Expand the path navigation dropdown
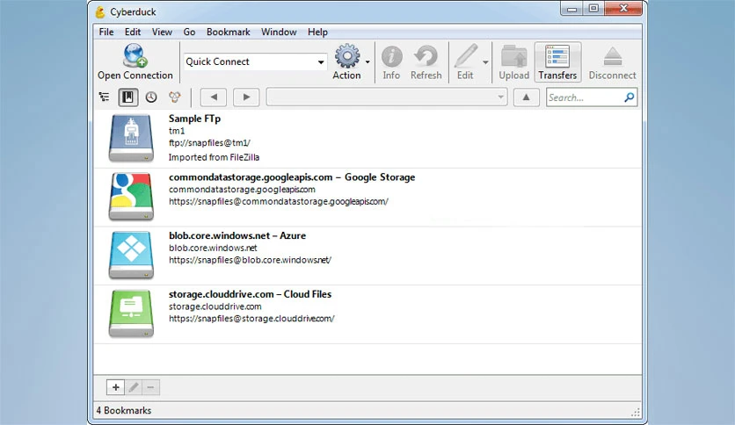Viewport: 735px width, 425px height. (x=500, y=97)
